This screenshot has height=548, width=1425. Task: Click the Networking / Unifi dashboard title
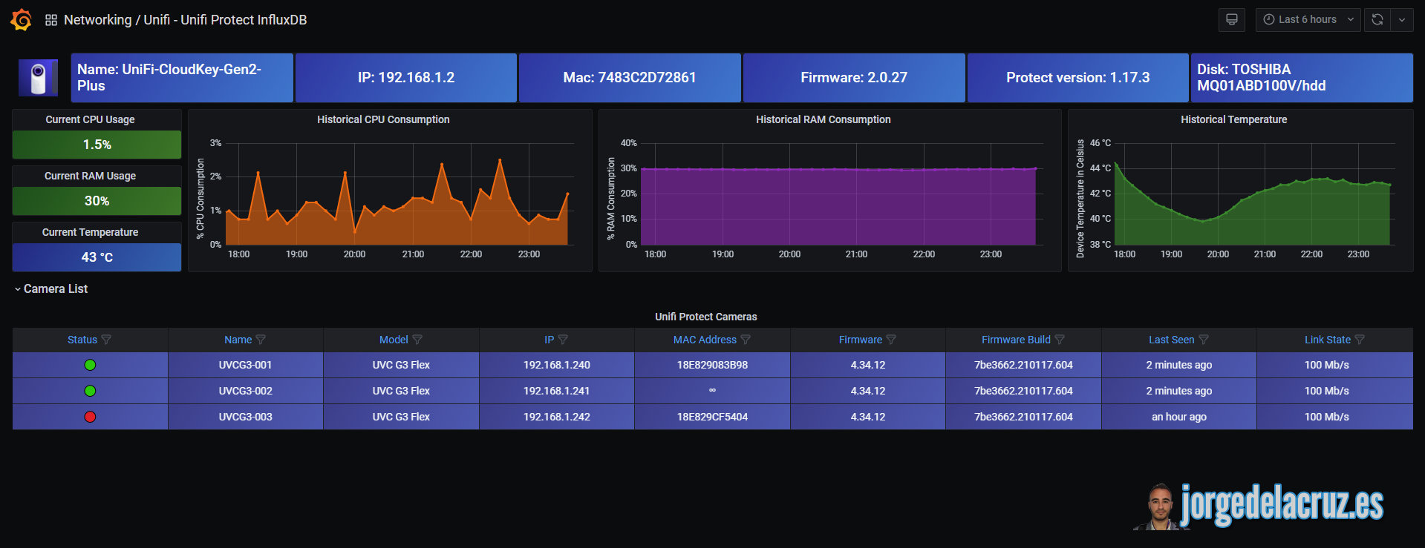pos(185,20)
